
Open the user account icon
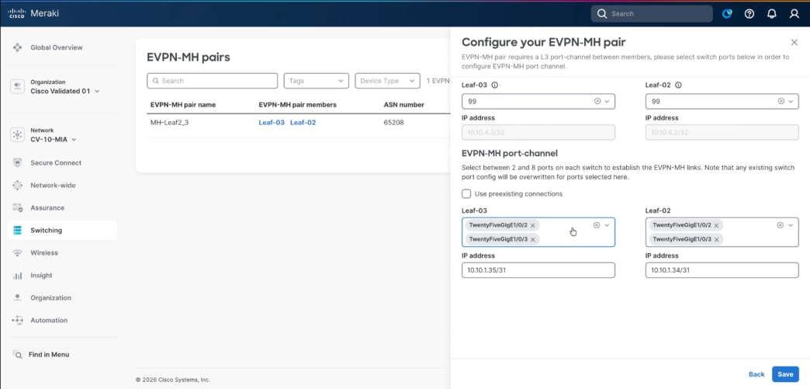[x=794, y=14]
